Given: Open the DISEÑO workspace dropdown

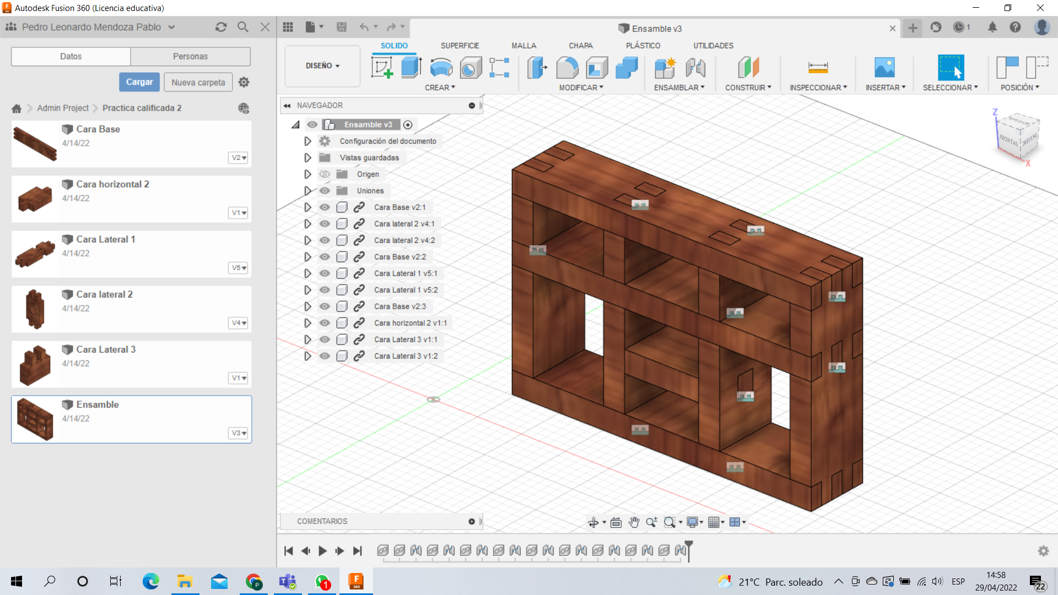Looking at the screenshot, I should click(322, 66).
